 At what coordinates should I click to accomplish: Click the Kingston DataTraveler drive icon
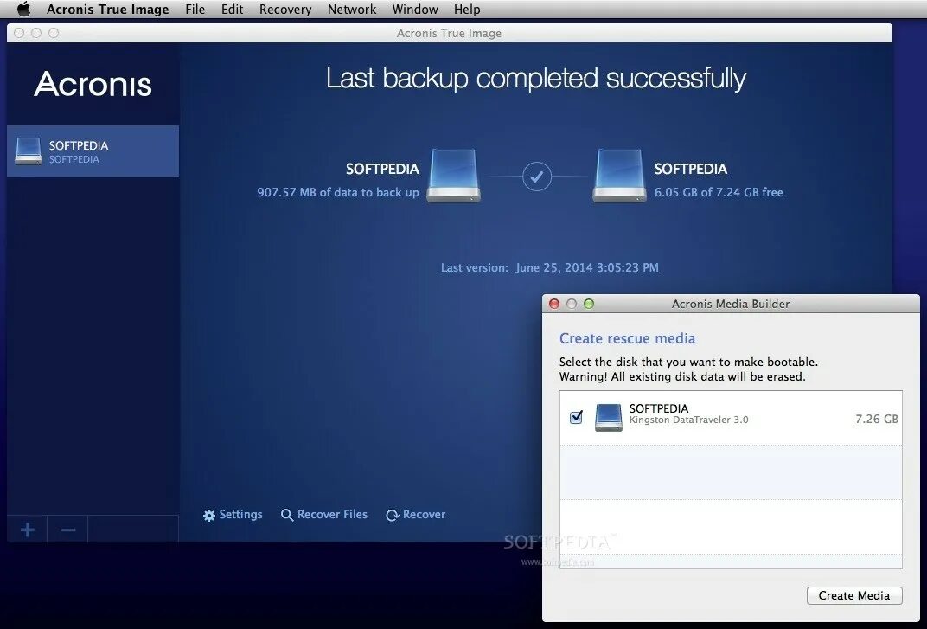pos(609,417)
